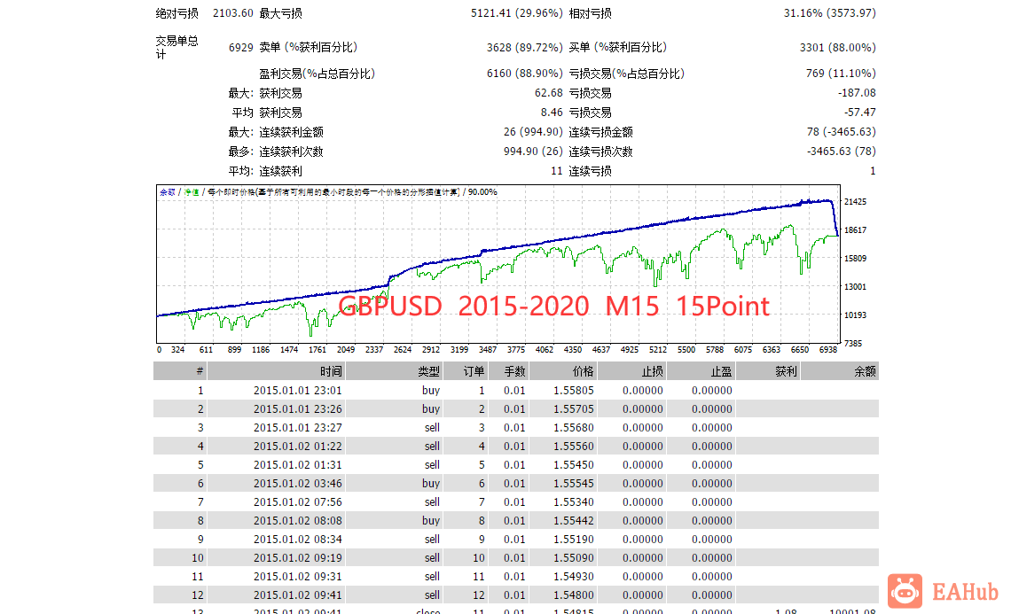Click price 1.55560 in row 4

573,447
